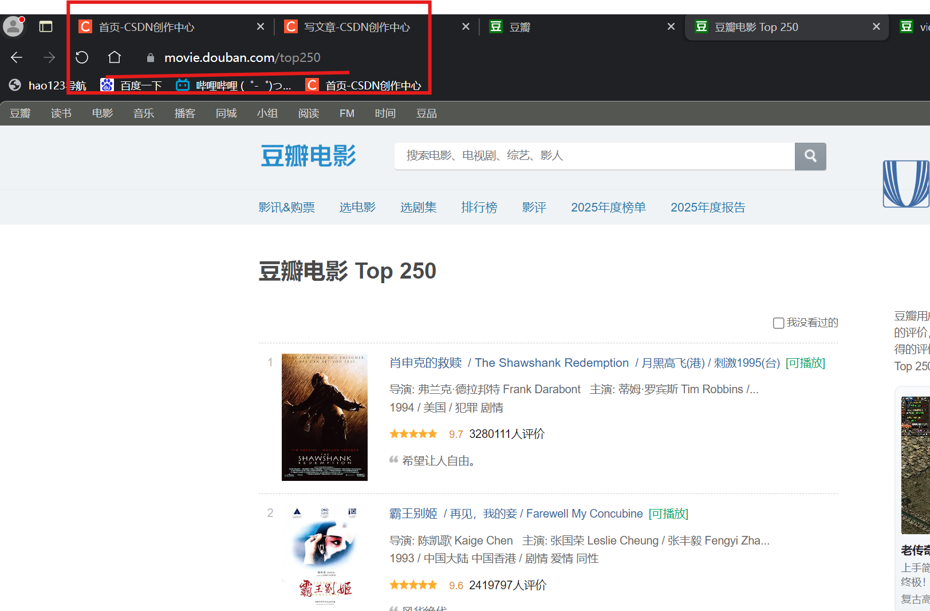
Task: Open the 霸王别姬 poster thumbnail
Action: 325,557
